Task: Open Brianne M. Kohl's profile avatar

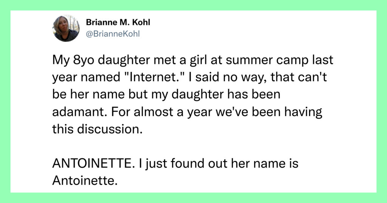Action: coord(66,28)
